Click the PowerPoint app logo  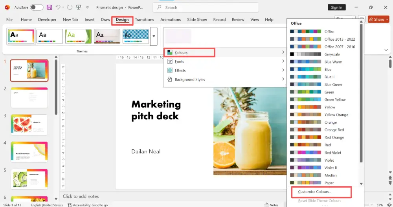[7, 7]
